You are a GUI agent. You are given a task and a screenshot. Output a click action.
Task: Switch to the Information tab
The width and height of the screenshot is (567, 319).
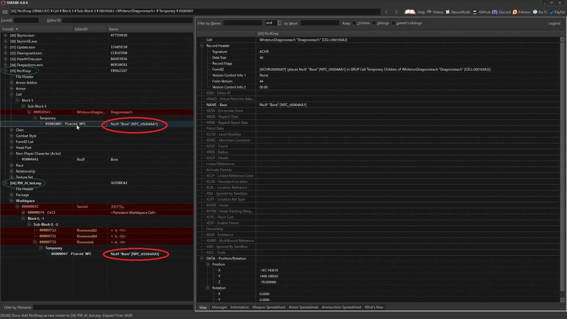(240, 307)
